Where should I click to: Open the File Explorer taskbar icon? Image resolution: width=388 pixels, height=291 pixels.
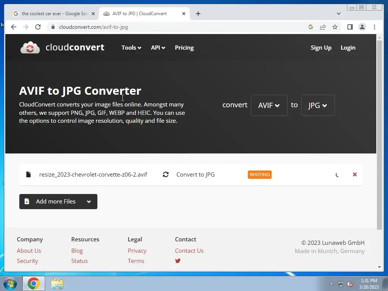pos(57,283)
